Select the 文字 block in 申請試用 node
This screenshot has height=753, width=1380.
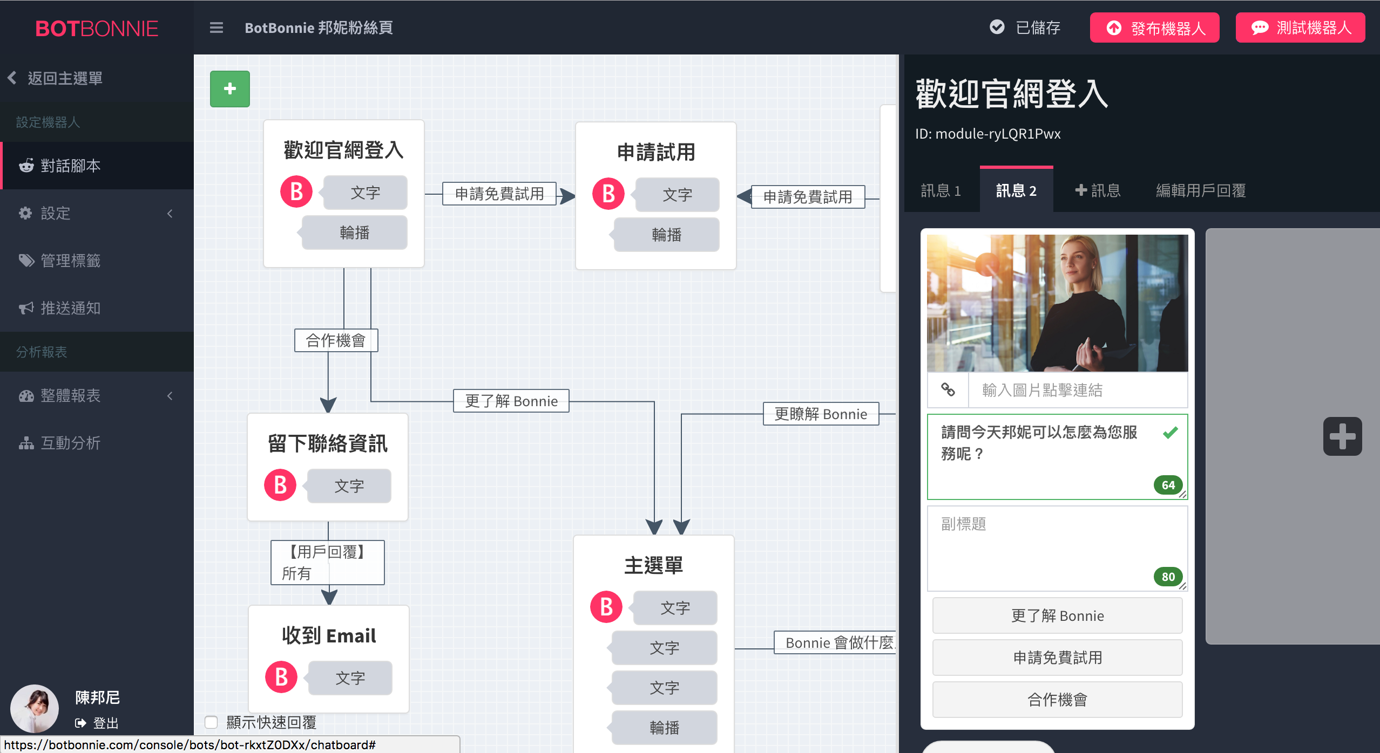tap(678, 195)
